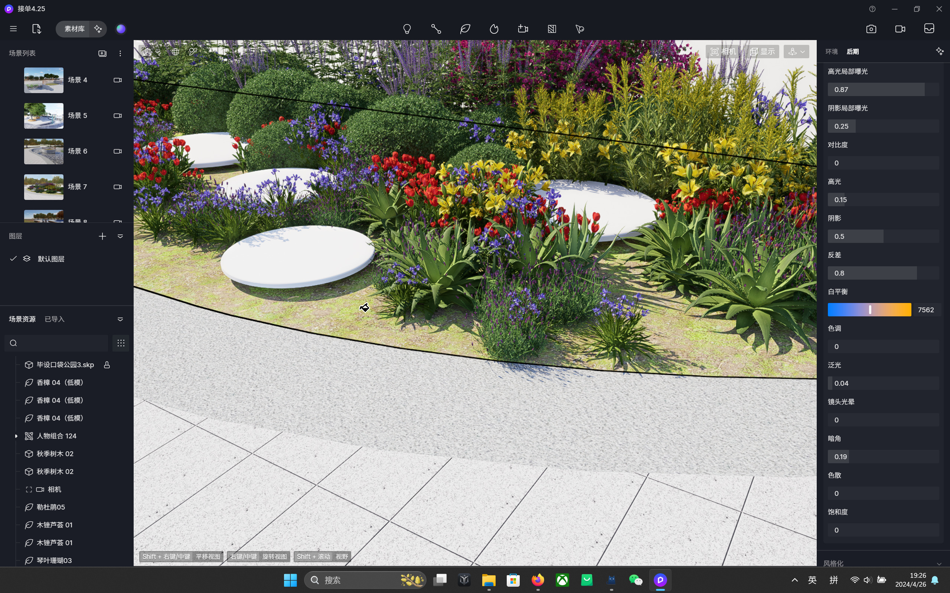The image size is (950, 593).
Task: Switch to the 环境 tab
Action: (832, 52)
